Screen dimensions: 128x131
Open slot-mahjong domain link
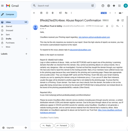(94, 37)
